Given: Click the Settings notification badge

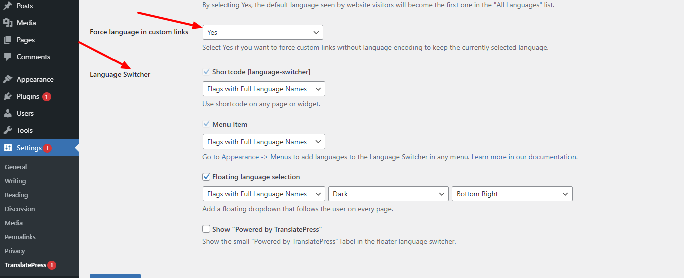Looking at the screenshot, I should 47,148.
